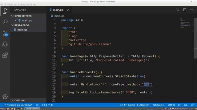This screenshot has height=110, width=197.
Task: Click Ln 17, Col 50 go-to-line indicator
Action: pos(135,105)
